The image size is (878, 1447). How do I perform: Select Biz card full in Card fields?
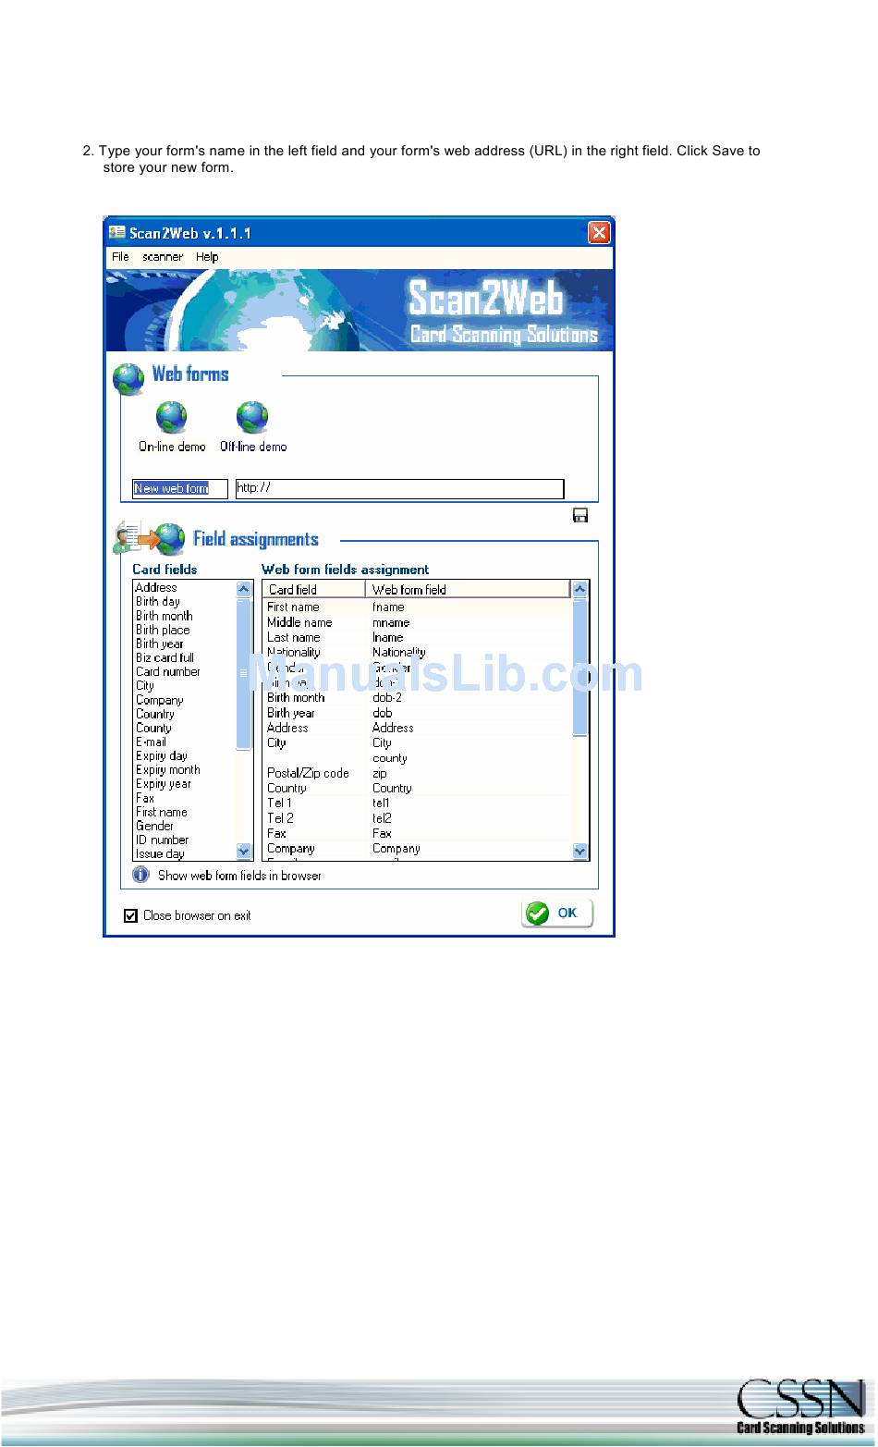165,657
